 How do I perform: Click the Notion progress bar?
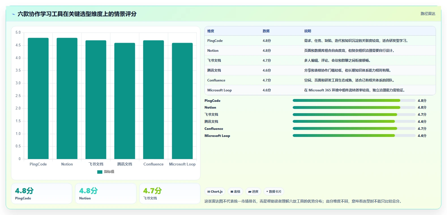coord(354,107)
